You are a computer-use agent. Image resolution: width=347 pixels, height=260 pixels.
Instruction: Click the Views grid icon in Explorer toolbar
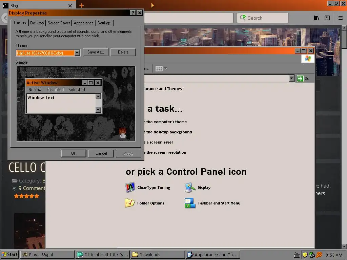pos(159,69)
